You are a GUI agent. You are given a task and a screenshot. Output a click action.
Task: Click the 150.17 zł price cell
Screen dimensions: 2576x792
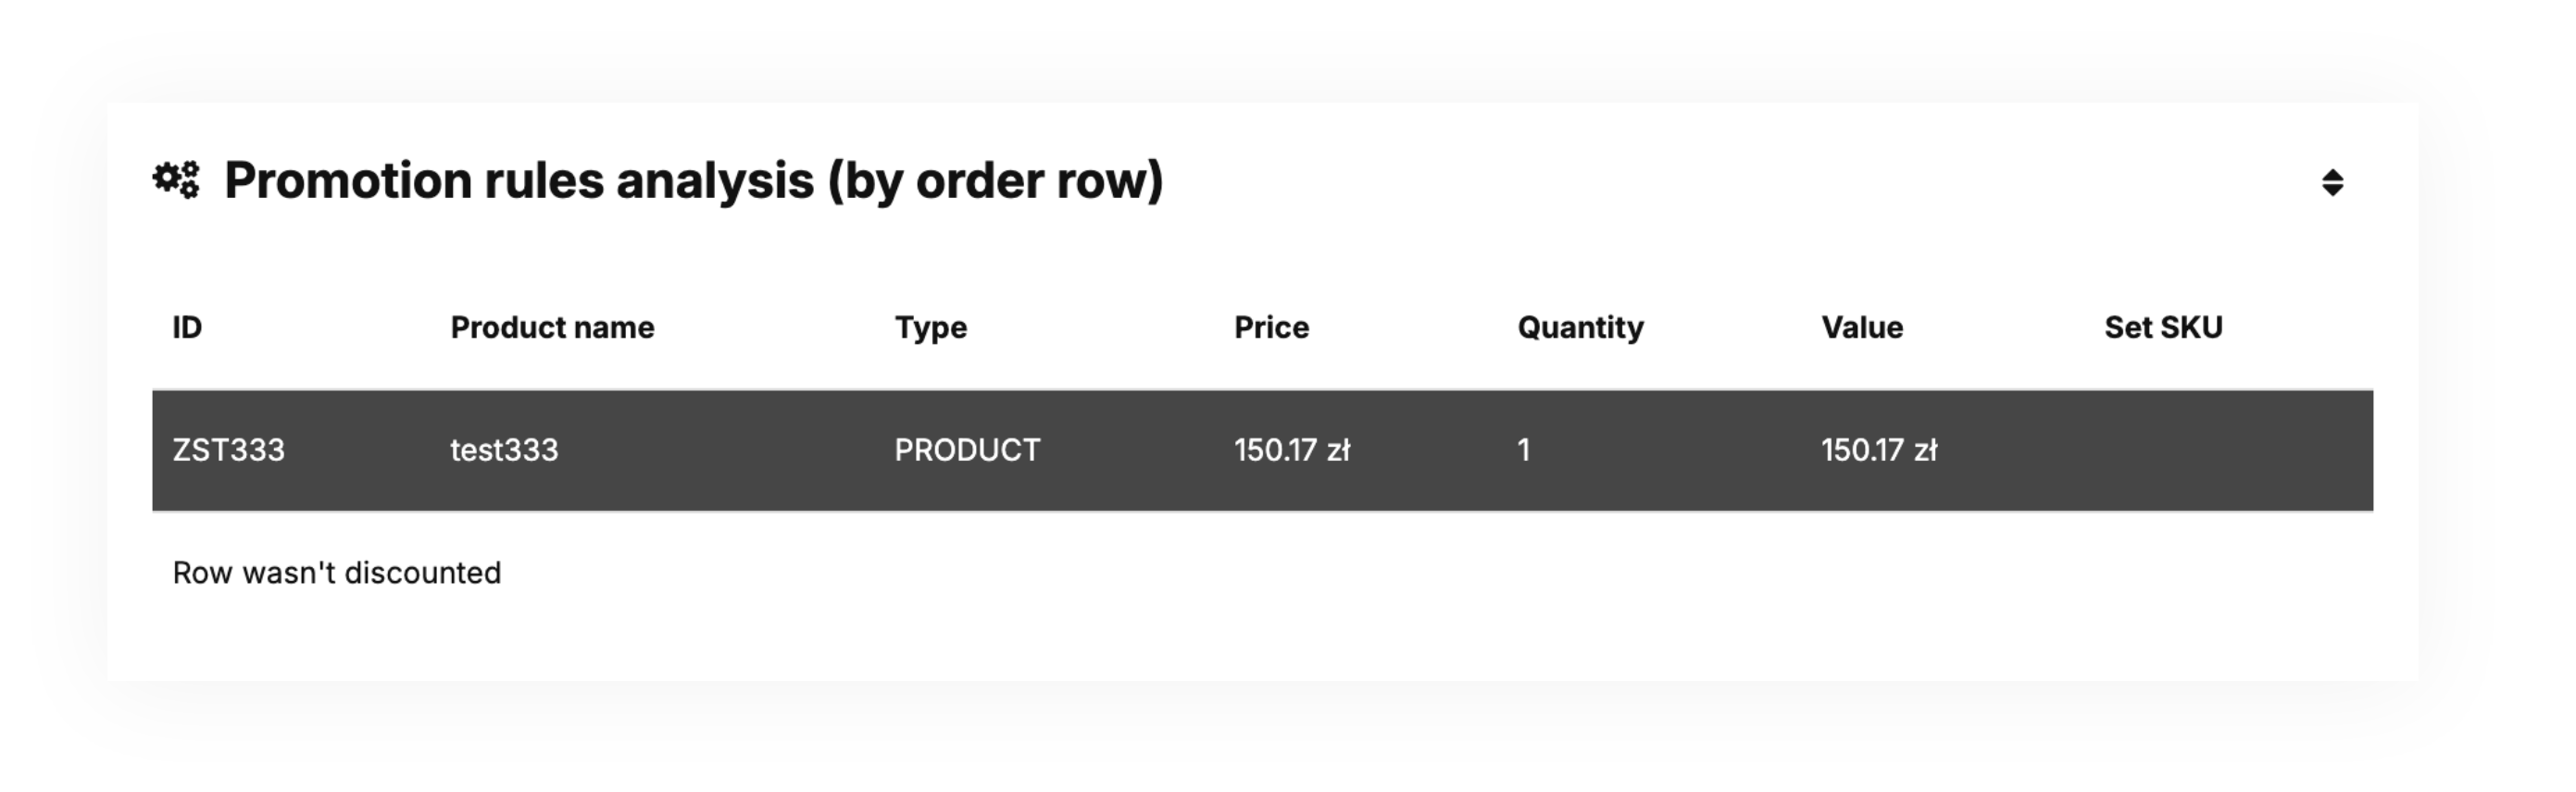point(1292,451)
